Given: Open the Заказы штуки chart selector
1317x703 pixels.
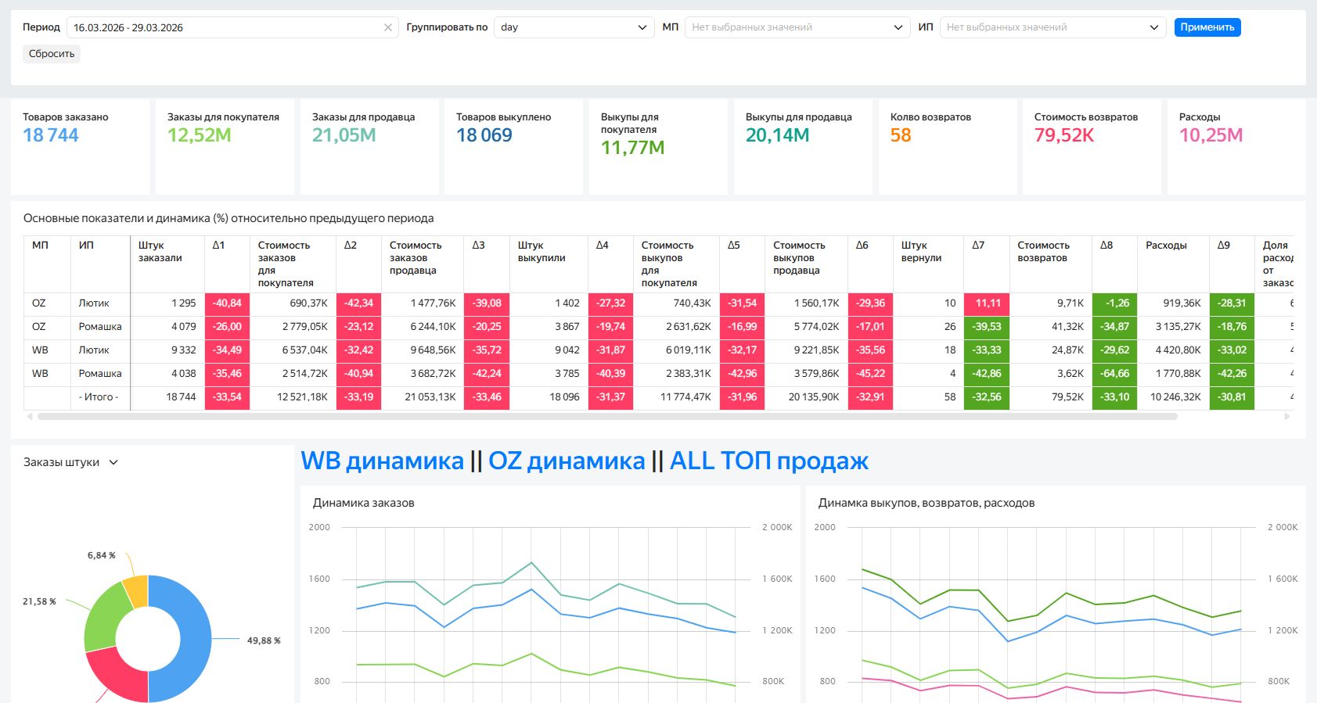Looking at the screenshot, I should tap(70, 462).
